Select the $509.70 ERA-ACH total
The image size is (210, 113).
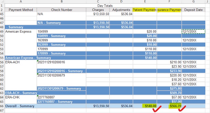[x=169, y=93]
